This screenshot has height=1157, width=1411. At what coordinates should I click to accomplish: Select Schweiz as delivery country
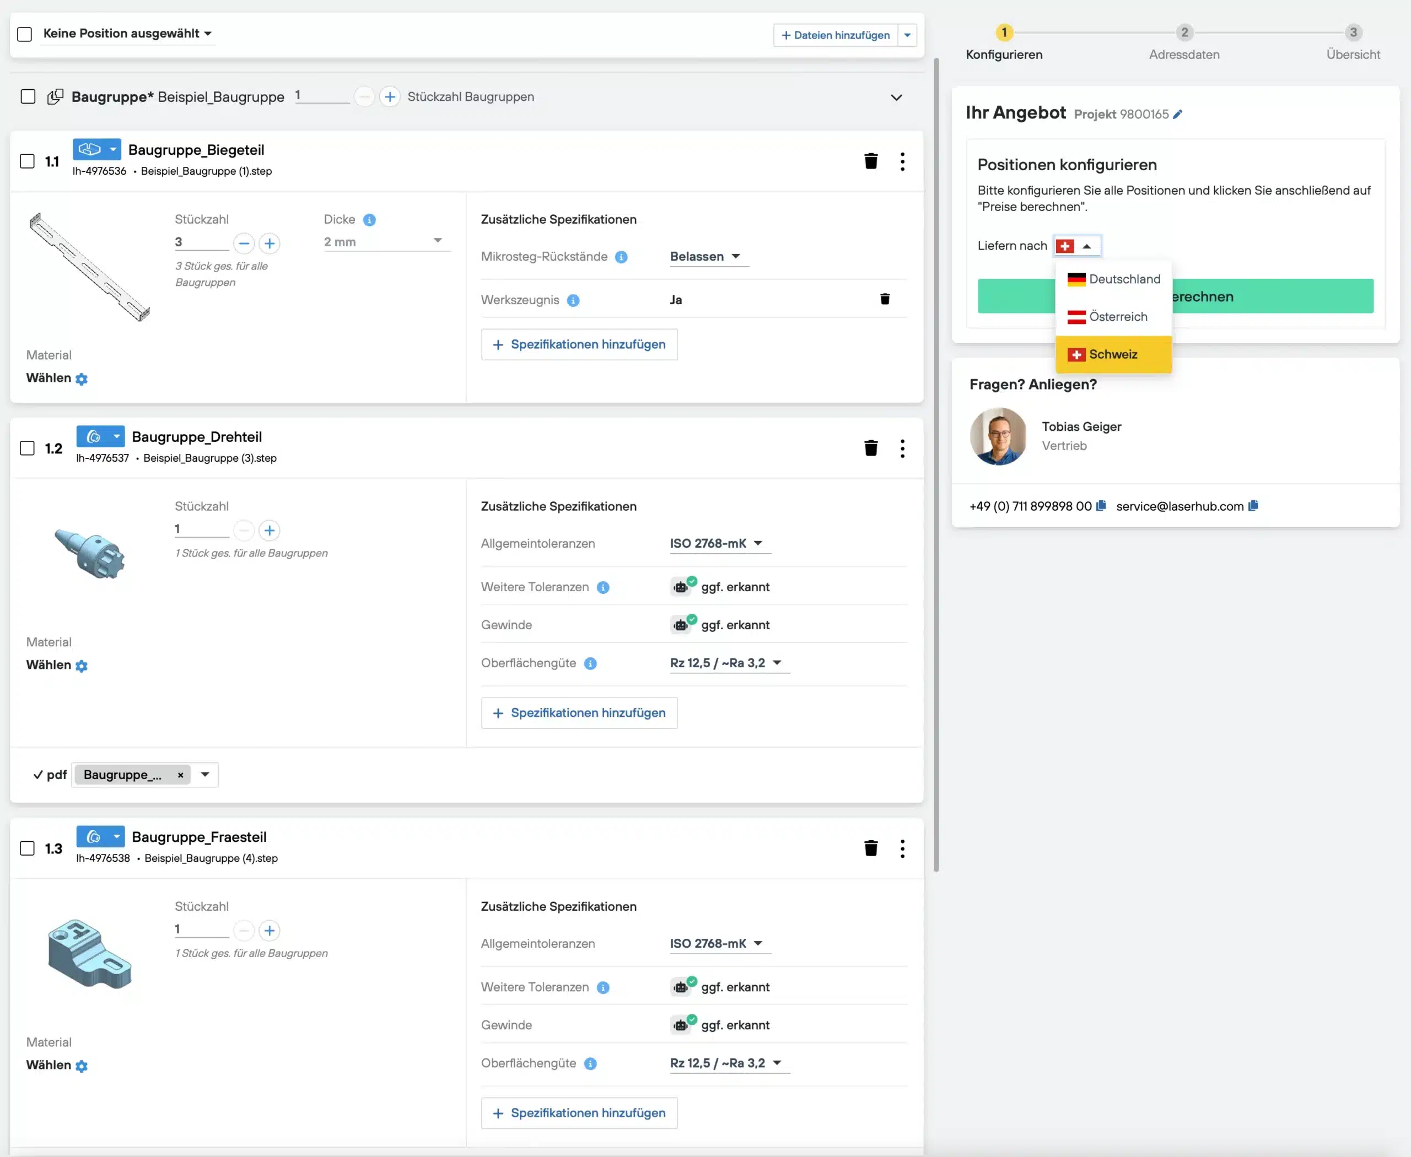click(1113, 355)
